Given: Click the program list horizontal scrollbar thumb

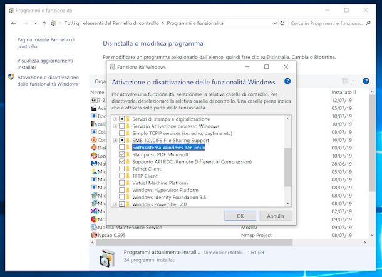Looking at the screenshot, I should 195,243.
